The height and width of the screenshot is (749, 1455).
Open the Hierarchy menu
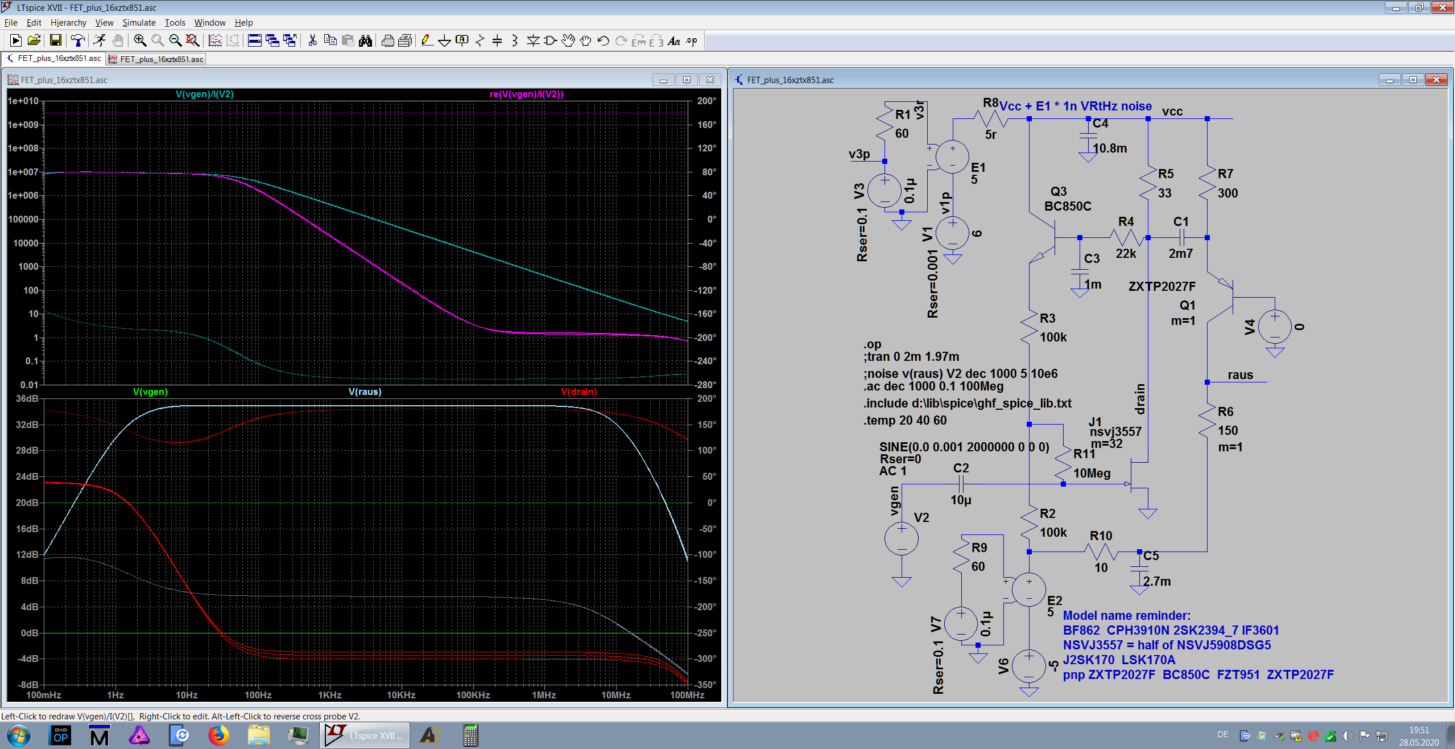68,23
